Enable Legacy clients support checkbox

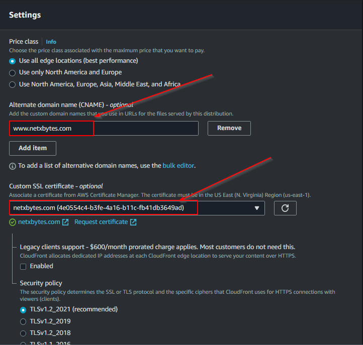click(x=23, y=266)
